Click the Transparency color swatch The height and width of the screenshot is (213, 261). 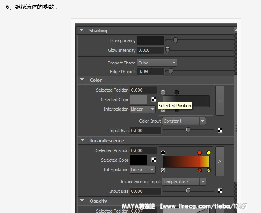[151, 41]
